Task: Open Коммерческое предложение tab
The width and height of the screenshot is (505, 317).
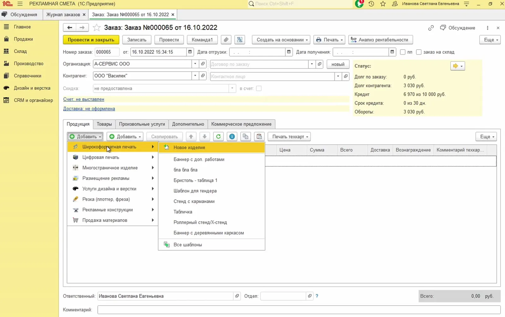Action: tap(241, 124)
